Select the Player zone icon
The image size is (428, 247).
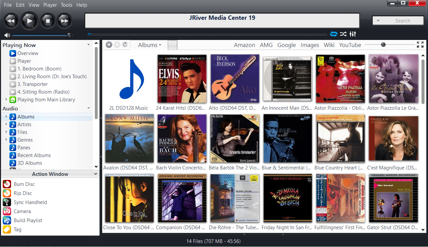tap(13, 61)
